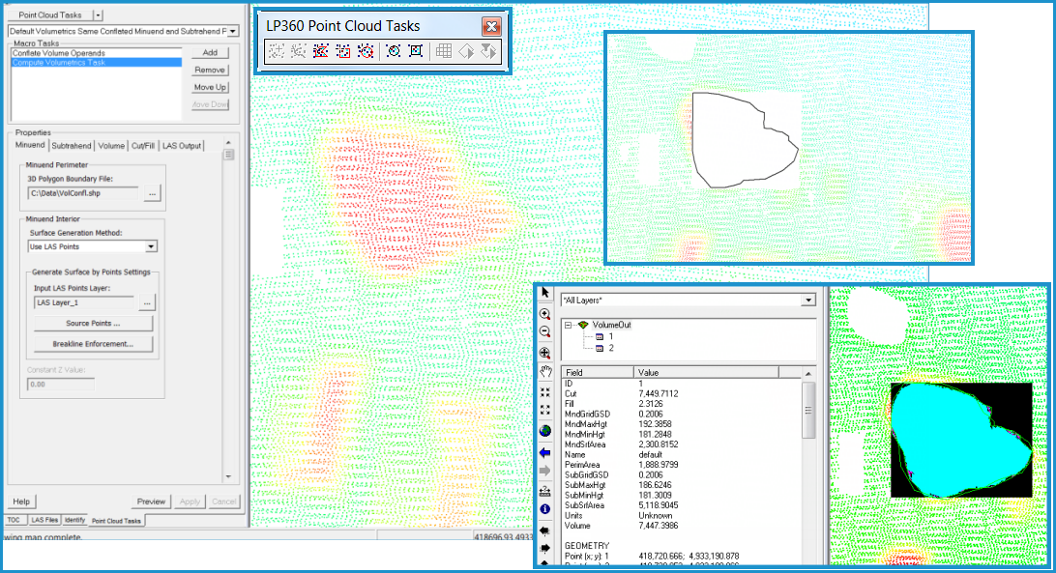Open the Cut/Fill tab

tap(143, 146)
